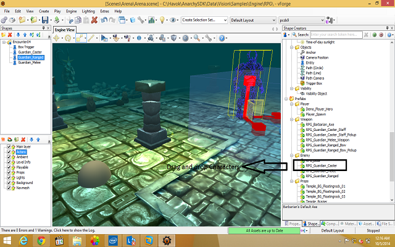
Task: Click red X delete layer icon in layers toolbar
Action: click(23, 140)
